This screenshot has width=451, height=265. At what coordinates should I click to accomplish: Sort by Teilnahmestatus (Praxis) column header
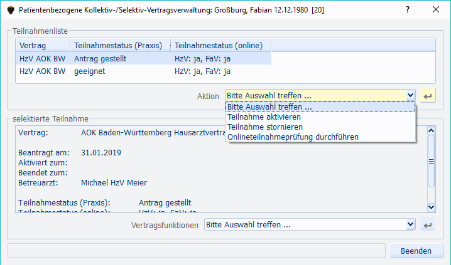121,45
